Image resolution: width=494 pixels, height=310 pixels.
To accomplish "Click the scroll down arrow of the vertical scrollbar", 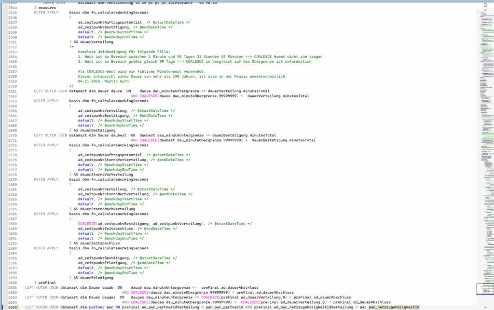I will click(485, 307).
